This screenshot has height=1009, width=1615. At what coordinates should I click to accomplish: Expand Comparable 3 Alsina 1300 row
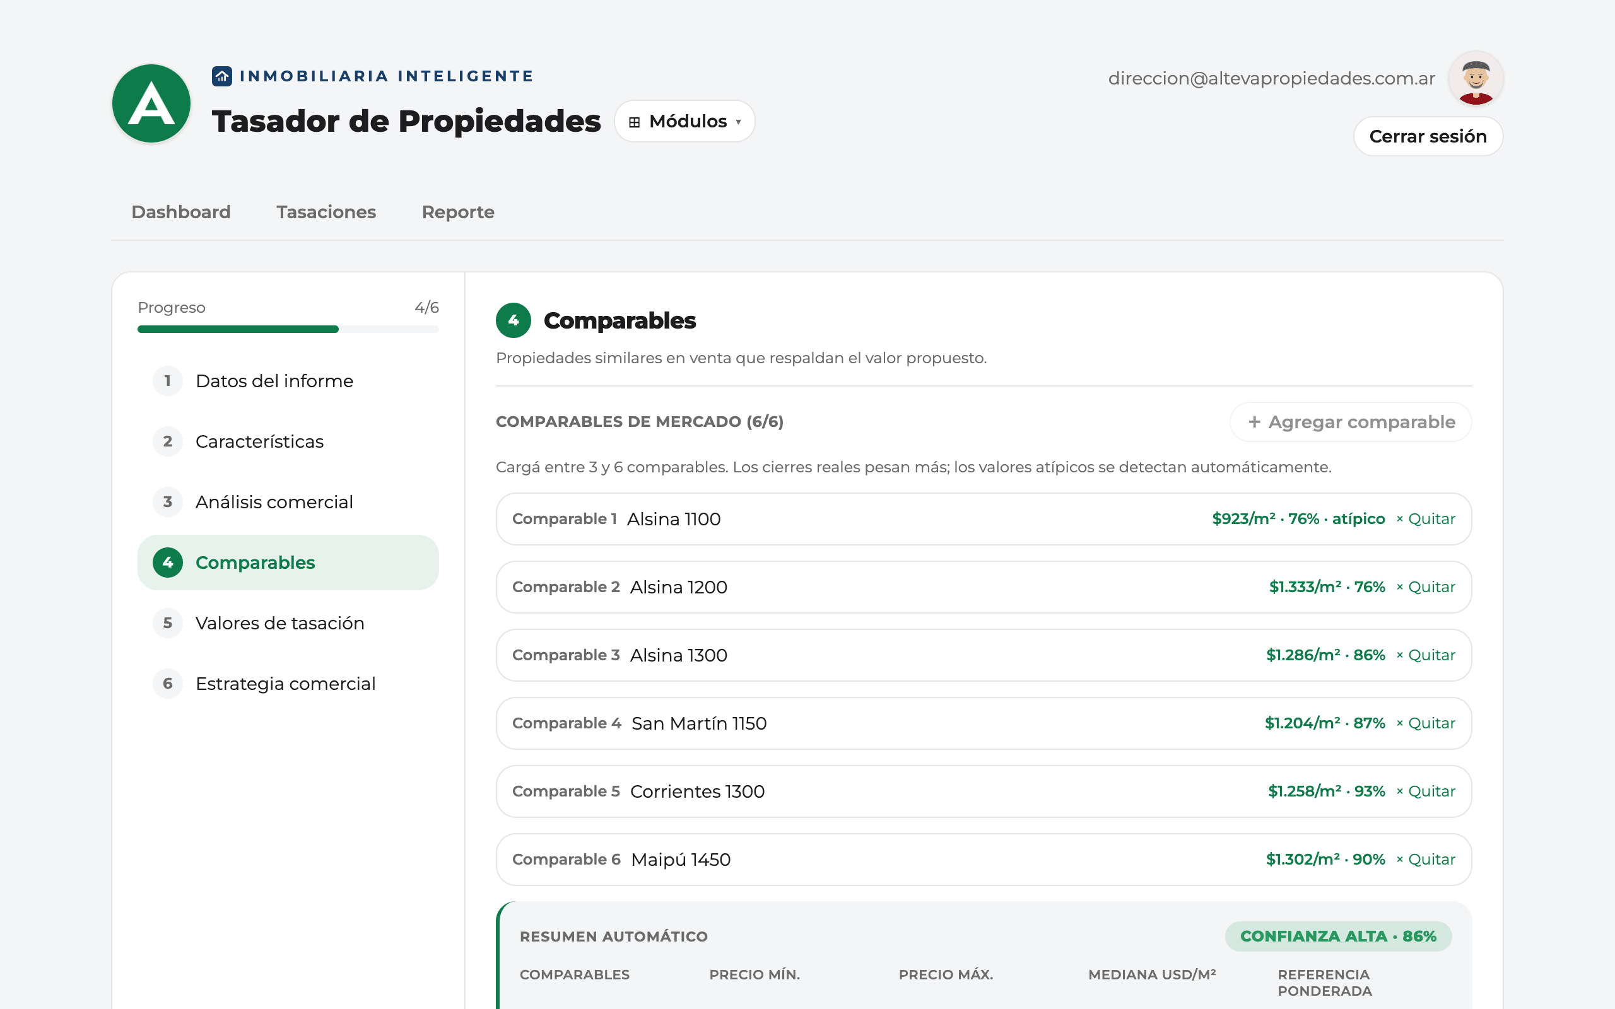coord(984,655)
